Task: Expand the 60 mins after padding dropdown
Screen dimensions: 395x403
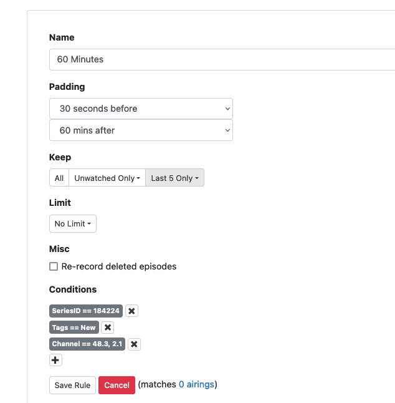Action: tap(141, 130)
